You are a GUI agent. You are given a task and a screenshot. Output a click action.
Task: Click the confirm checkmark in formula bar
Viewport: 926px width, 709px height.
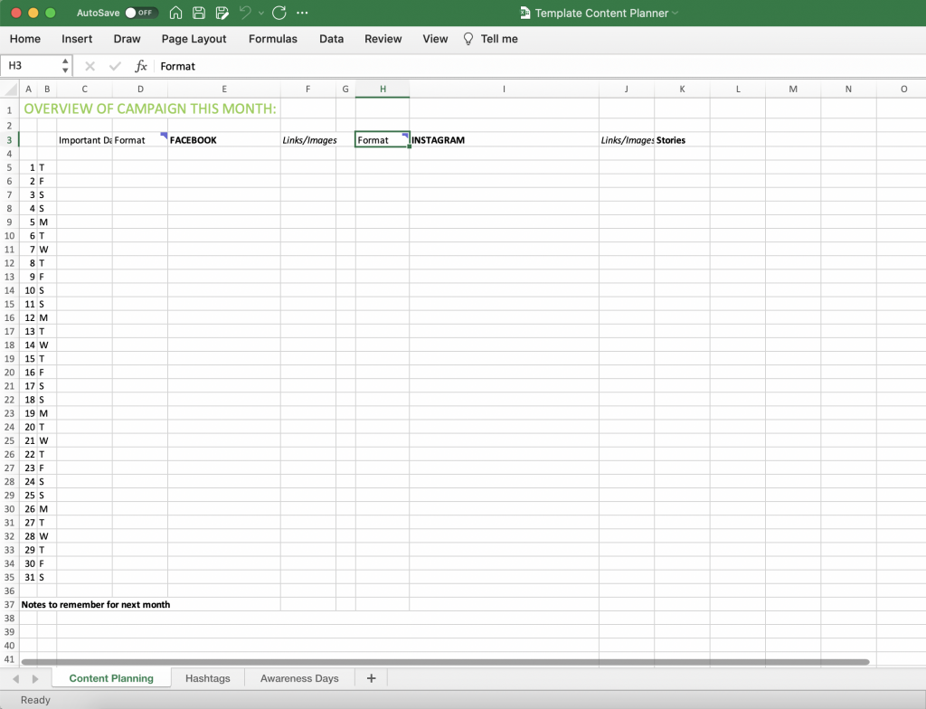point(115,66)
